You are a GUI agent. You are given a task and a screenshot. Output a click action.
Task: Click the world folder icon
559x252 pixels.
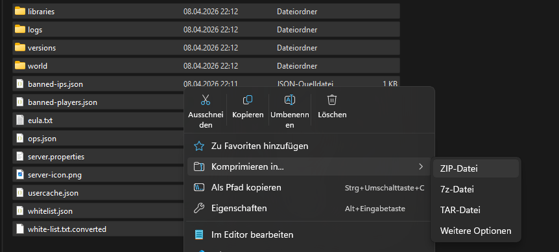coord(20,65)
